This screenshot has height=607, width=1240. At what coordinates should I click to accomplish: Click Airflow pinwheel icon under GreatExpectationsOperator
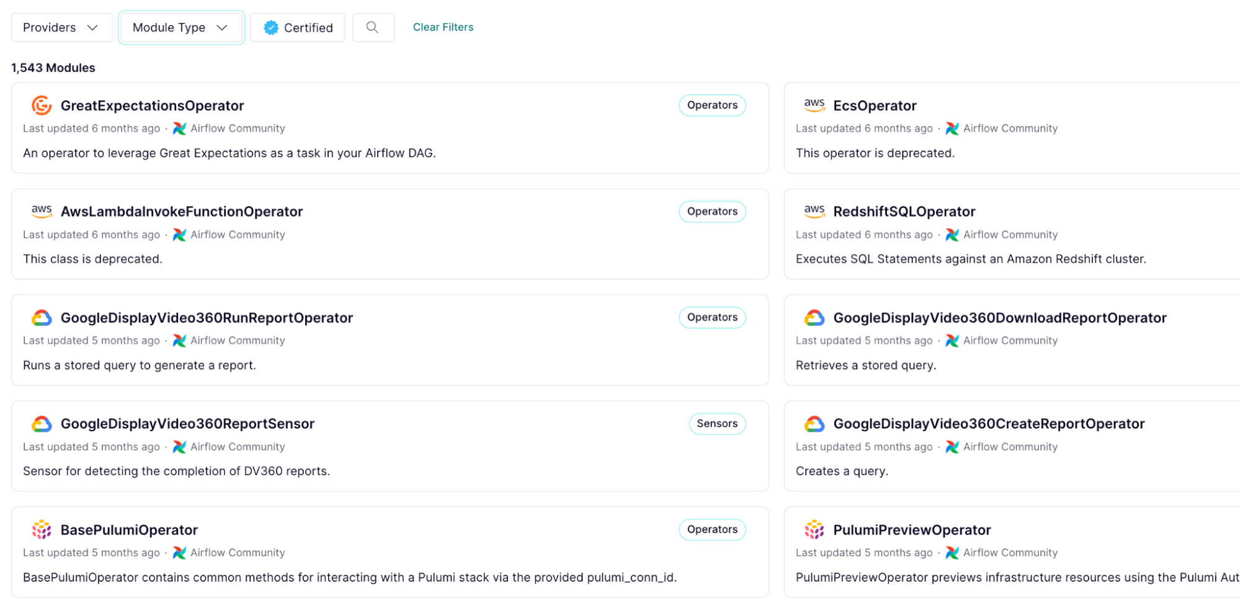(x=179, y=129)
